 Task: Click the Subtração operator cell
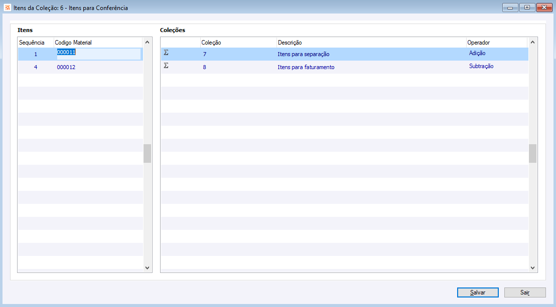point(481,66)
